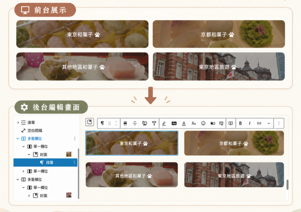Open the AA font size tool
Viewport: 301px width, 212px height.
193,123
